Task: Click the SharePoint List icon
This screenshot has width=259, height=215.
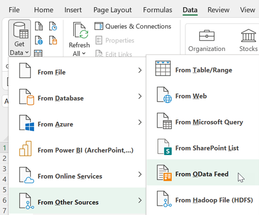Action: tap(164, 147)
